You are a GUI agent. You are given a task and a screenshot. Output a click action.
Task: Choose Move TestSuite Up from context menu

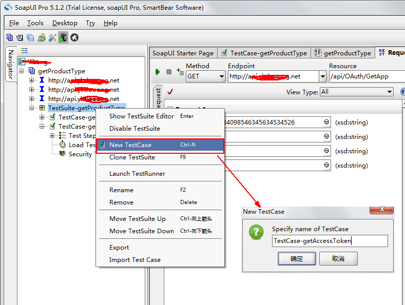[160, 219]
